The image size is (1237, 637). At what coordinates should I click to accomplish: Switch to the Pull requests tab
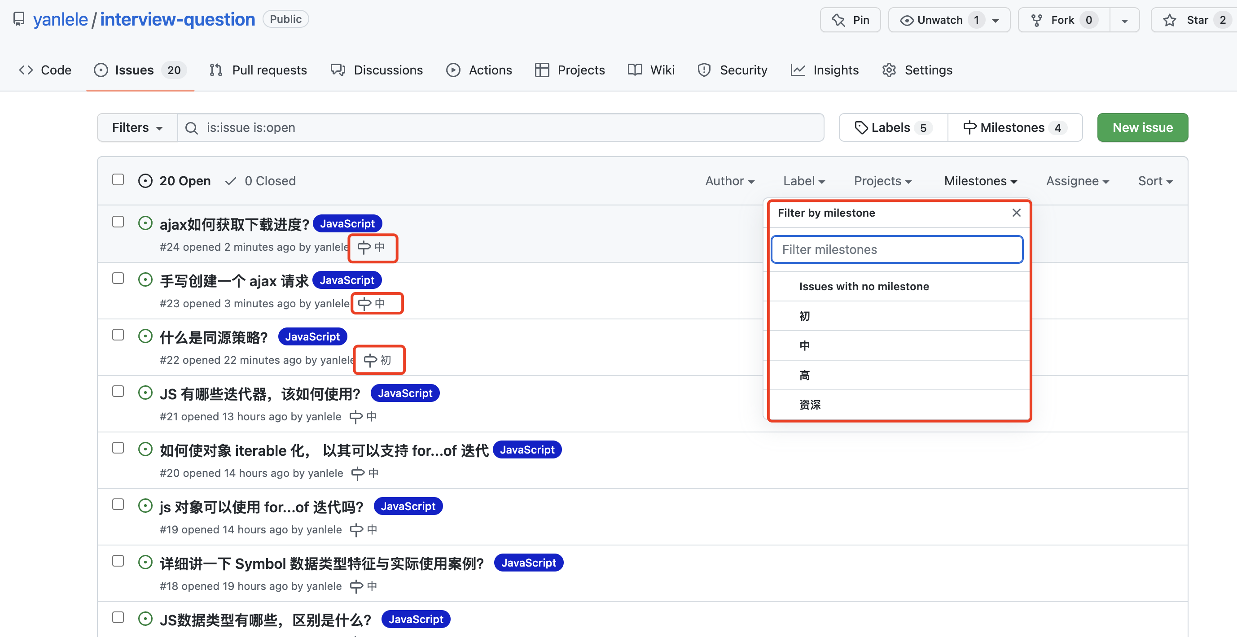[x=258, y=70]
